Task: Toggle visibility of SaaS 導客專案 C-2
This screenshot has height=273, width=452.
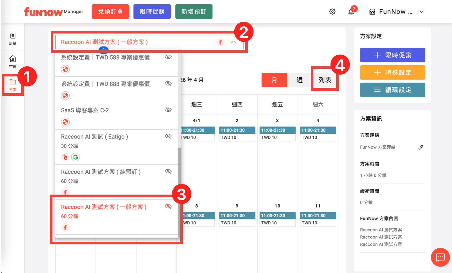Action: pyautogui.click(x=168, y=110)
